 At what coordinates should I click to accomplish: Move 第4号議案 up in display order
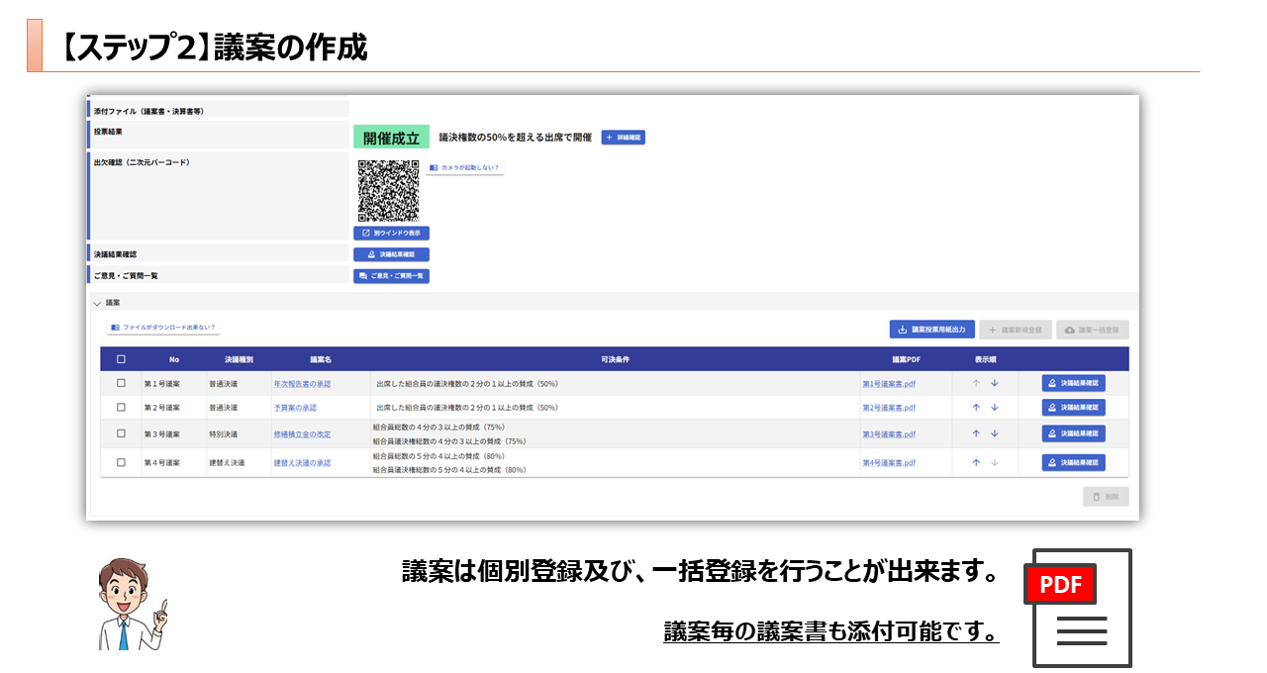point(976,462)
